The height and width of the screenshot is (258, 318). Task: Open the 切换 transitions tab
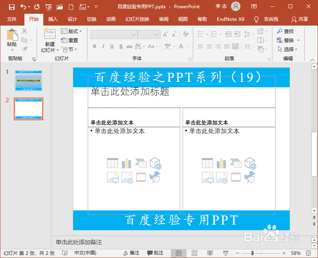click(x=92, y=19)
